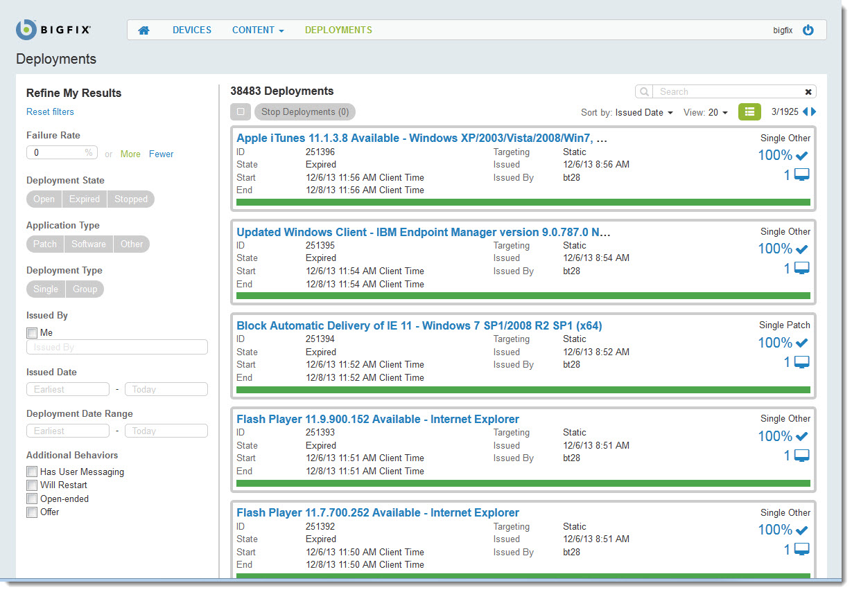Click Deployment Date Range Today field

(x=166, y=431)
